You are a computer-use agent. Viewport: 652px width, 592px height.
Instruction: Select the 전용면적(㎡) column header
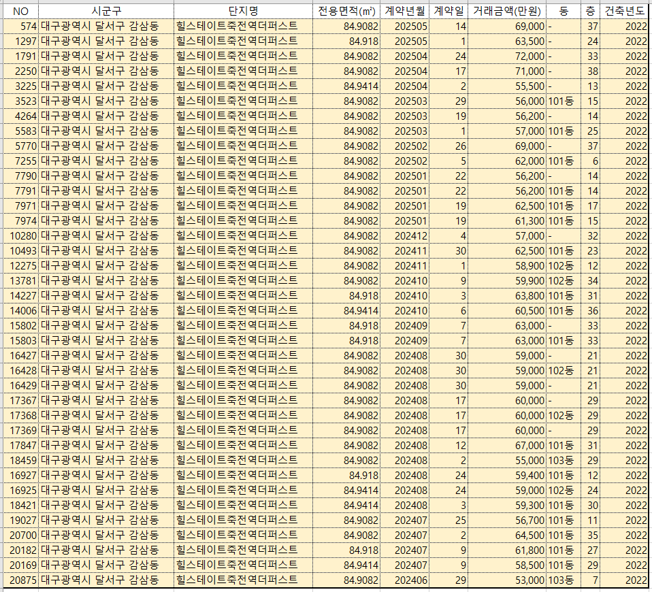[346, 11]
